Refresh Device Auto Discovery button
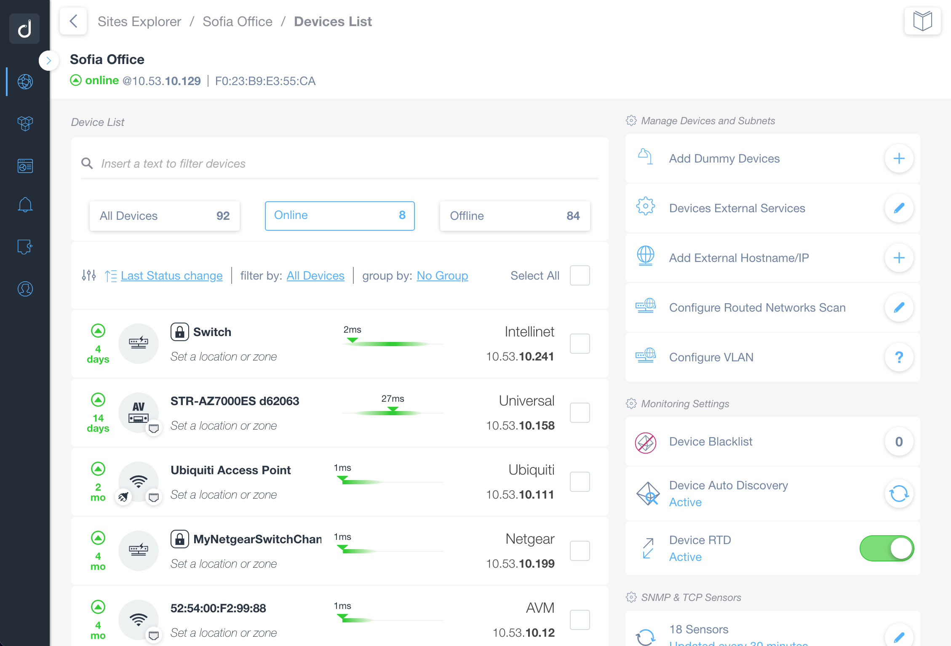 (899, 494)
